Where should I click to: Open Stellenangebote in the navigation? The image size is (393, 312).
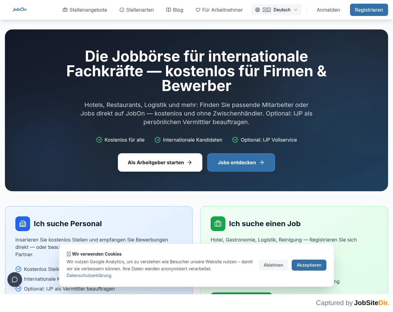(85, 10)
